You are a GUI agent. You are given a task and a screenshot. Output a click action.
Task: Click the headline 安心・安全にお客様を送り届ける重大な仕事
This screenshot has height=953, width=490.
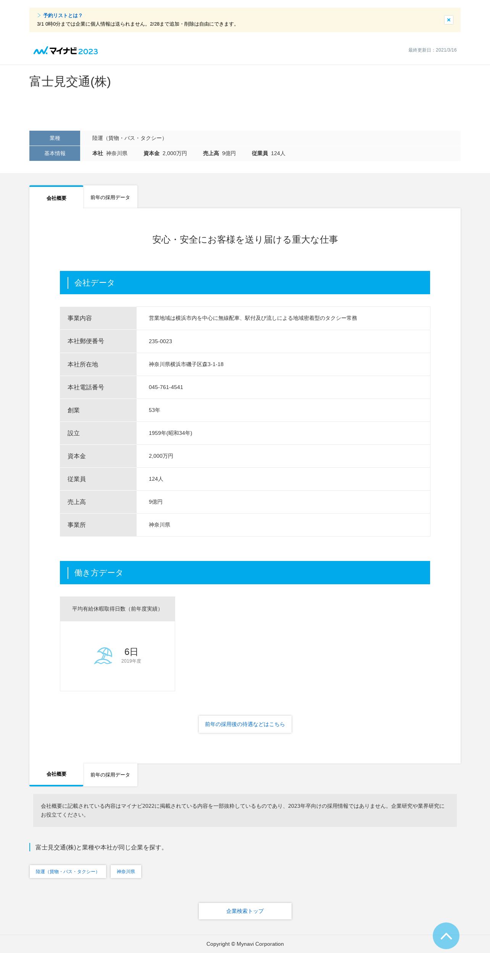245,240
